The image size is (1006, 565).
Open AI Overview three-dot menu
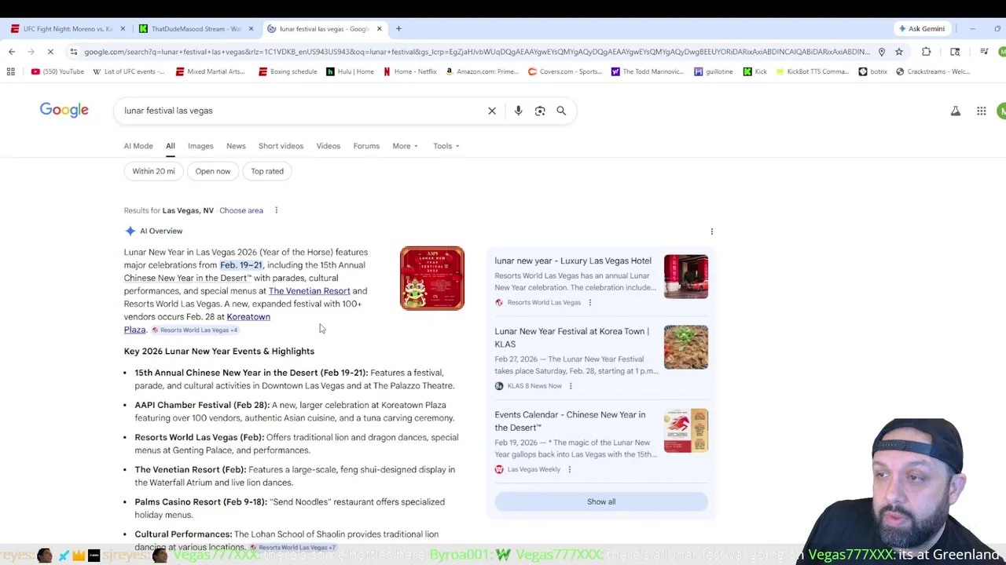(712, 231)
